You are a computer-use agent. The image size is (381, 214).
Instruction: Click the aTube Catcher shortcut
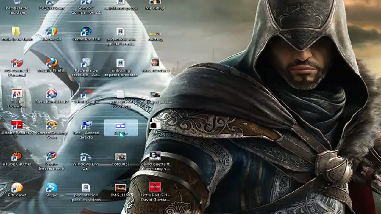(17, 156)
